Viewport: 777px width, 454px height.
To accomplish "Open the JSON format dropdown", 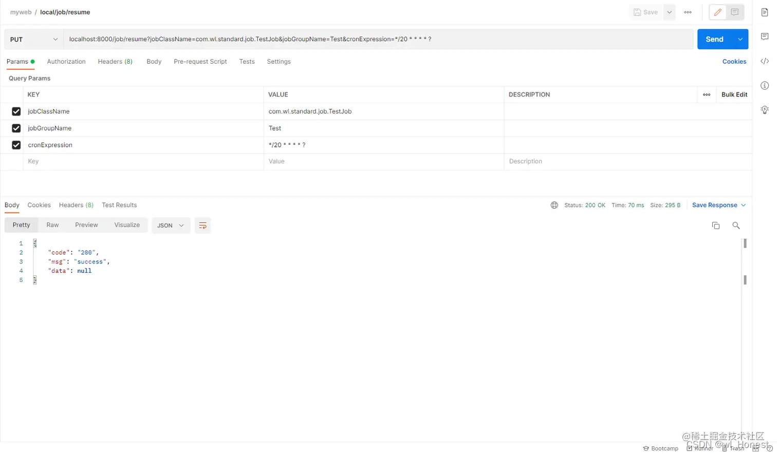I will tap(171, 225).
